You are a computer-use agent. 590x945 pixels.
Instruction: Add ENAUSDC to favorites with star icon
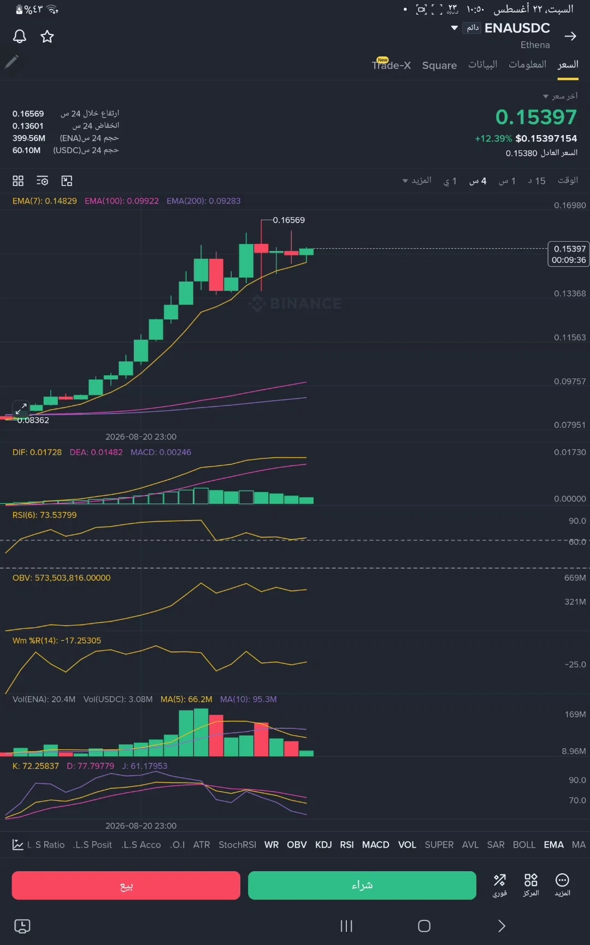[48, 37]
